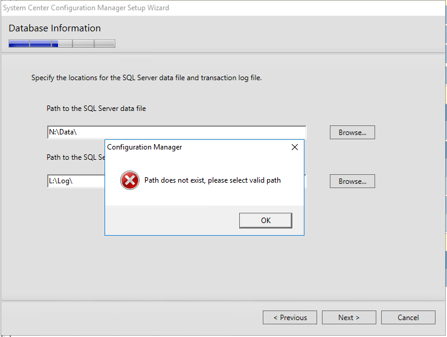The width and height of the screenshot is (447, 337).
Task: Click the partially filled progress segment
Action: click(x=62, y=43)
